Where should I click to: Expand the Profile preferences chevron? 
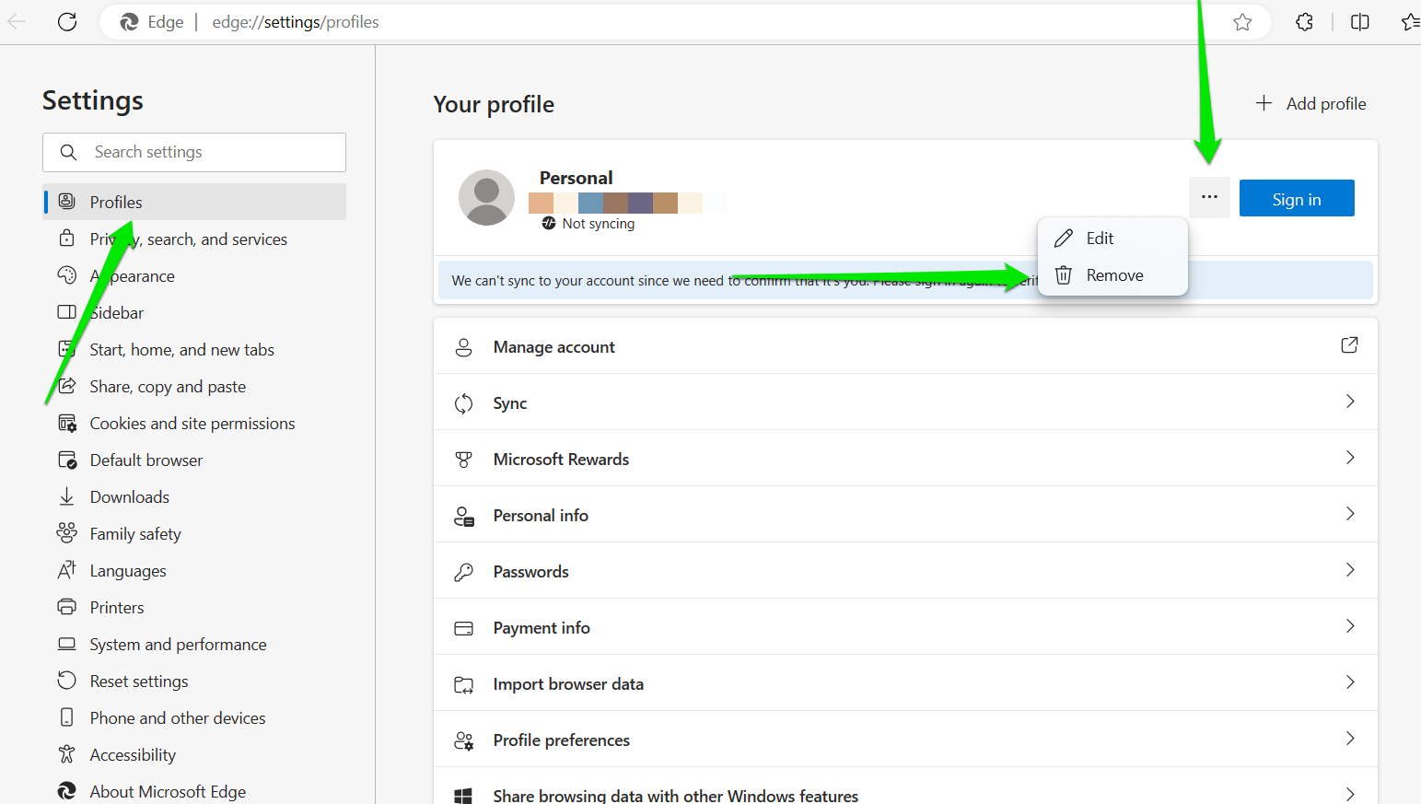coord(1350,739)
